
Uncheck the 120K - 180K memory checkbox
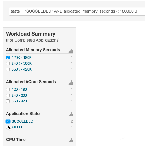coord(8,58)
